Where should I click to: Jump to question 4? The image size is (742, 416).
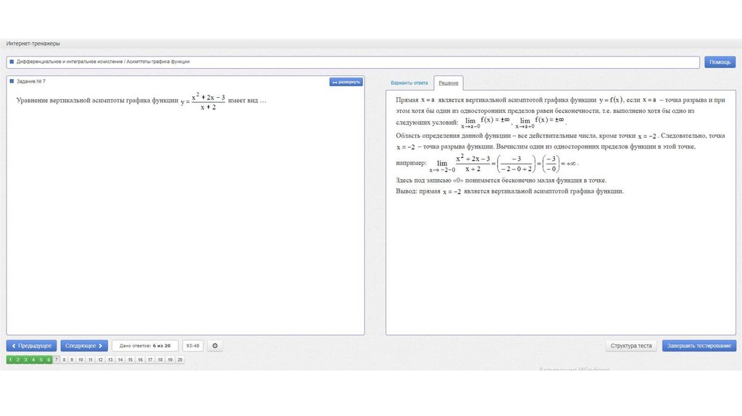click(33, 359)
